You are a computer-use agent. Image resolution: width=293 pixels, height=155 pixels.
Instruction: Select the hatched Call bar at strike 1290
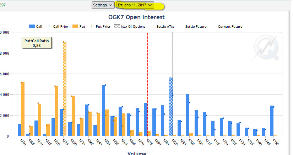click(171, 107)
